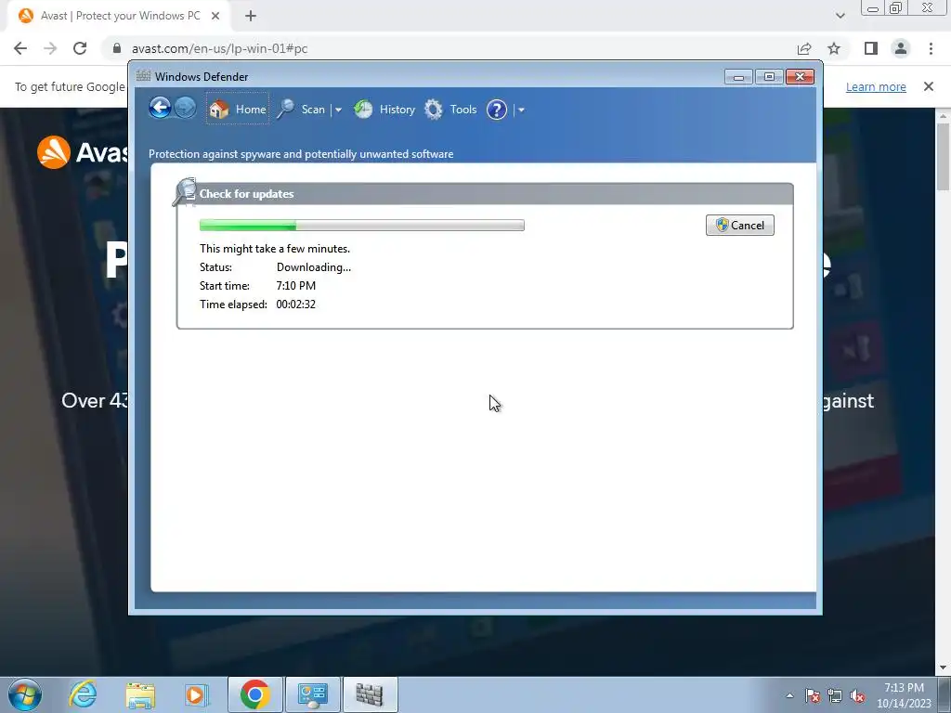Click the 'Downloading...' status text

314,266
